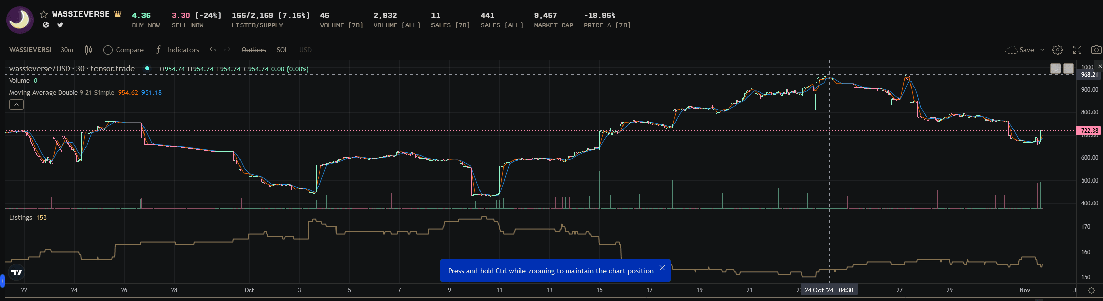Screen dimensions: 1103x301
Task: Collapse the indicator legend chevron
Action: (16, 104)
